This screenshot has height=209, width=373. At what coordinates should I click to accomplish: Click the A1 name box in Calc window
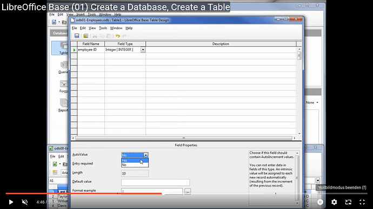(58, 181)
